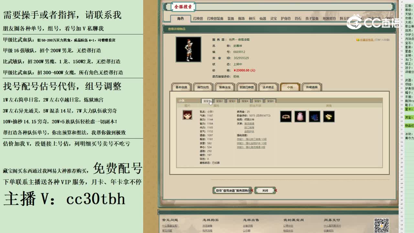Click the pink pouch equipment icon
Image resolution: width=414 pixels, height=233 pixels.
click(300, 116)
